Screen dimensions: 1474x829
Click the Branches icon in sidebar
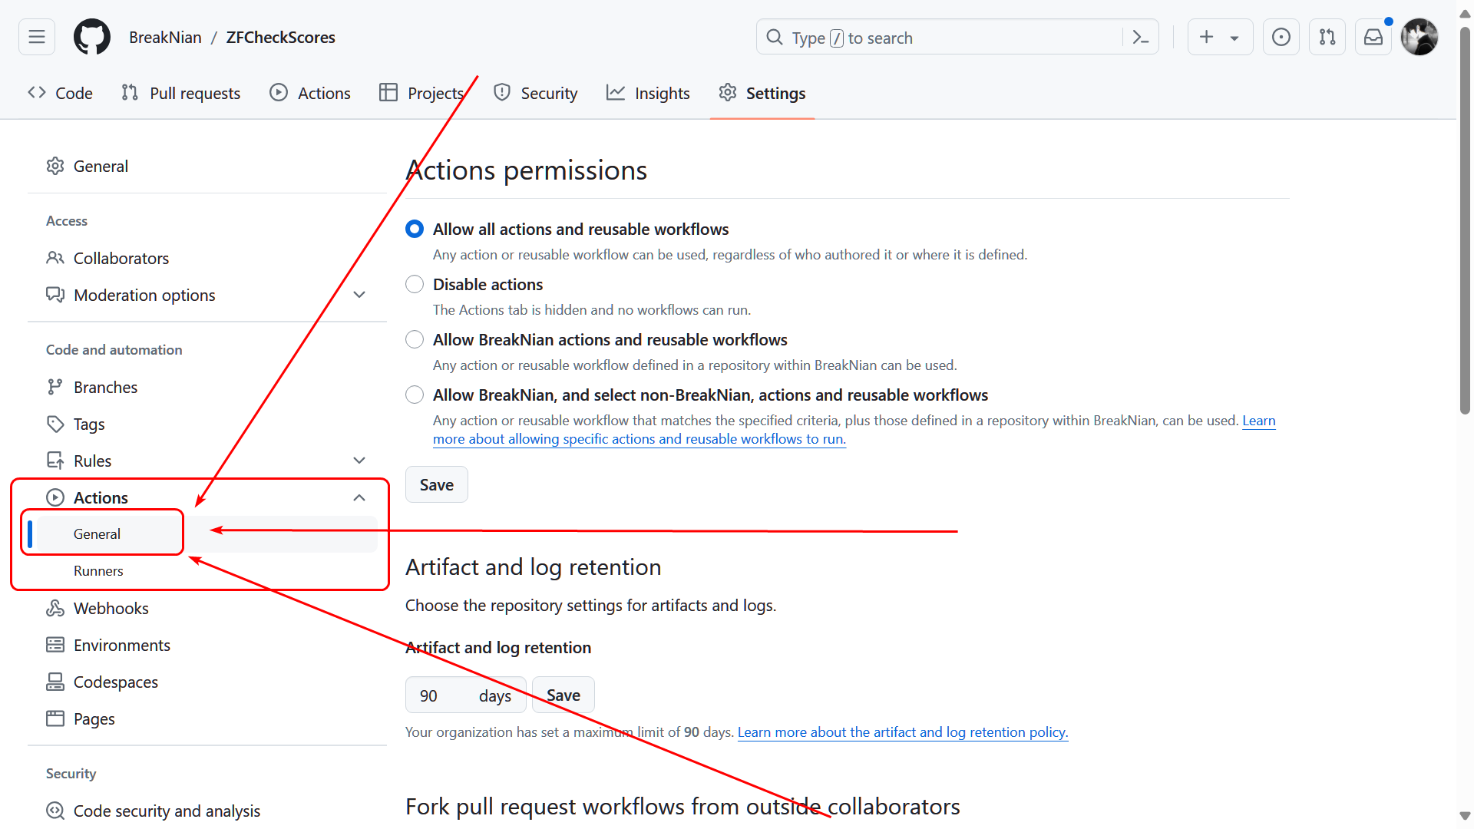click(x=55, y=387)
